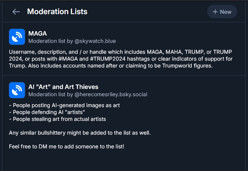Click the @herecomesriley.bsky.social author byline

coord(88,95)
